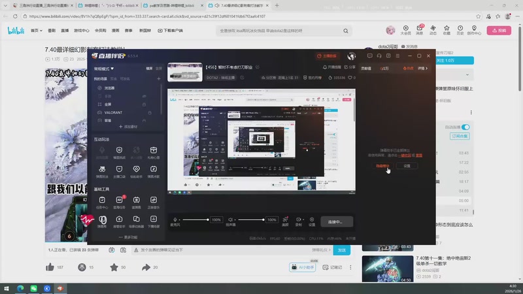Screen dimensions: 523x294
Task: Toggle visibility of the second hidden source
Action: point(144,96)
